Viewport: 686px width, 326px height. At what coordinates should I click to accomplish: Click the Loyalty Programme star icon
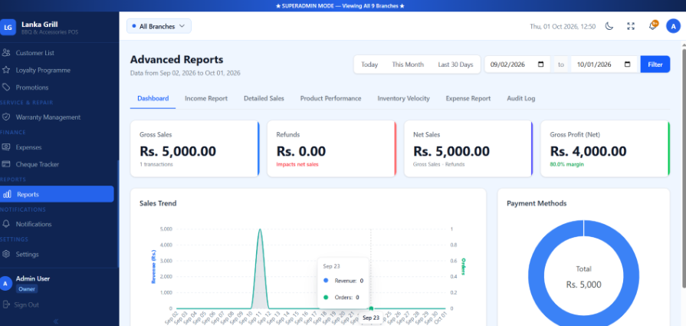6,70
